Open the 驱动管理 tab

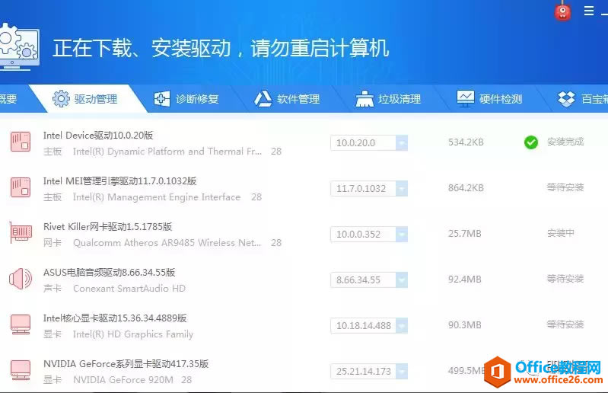pos(88,98)
